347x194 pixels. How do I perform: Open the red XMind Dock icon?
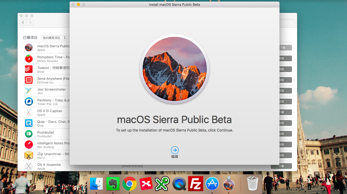146,183
